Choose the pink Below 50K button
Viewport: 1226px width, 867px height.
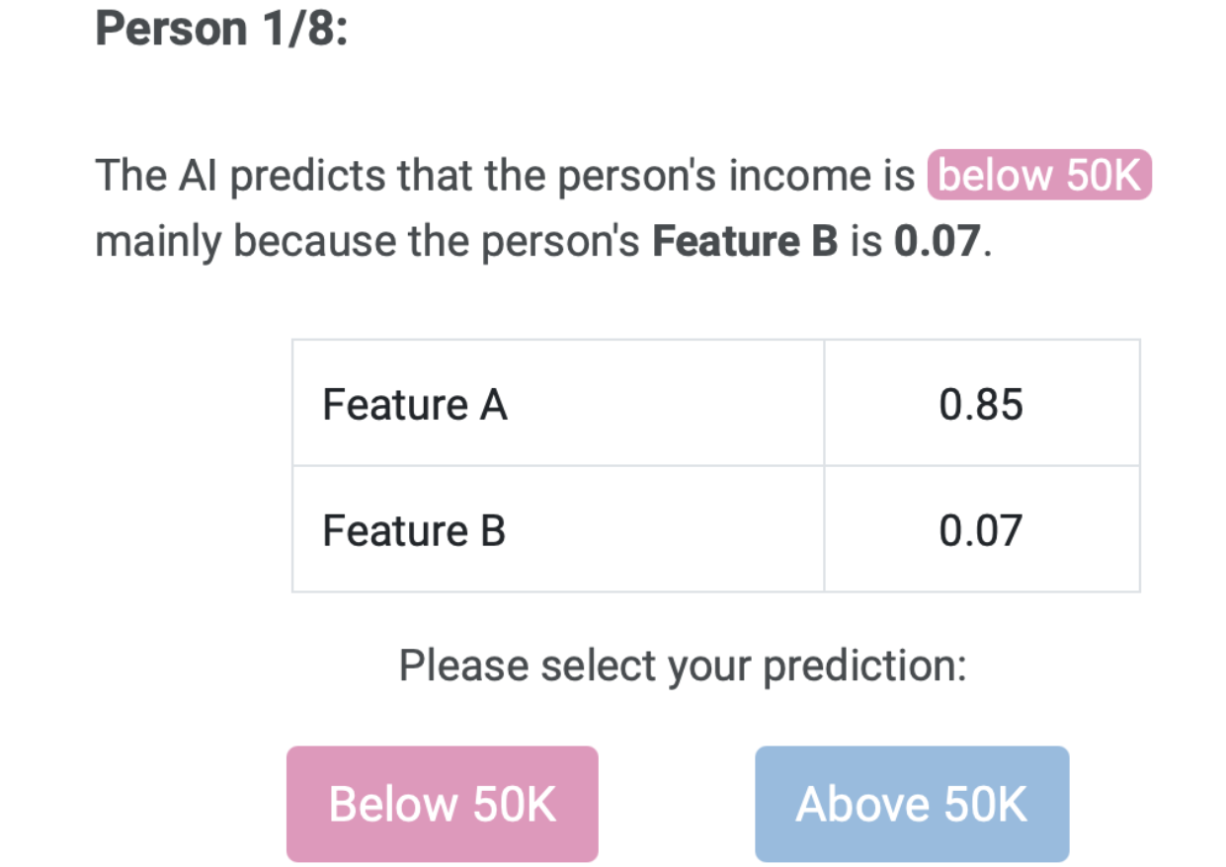(442, 804)
